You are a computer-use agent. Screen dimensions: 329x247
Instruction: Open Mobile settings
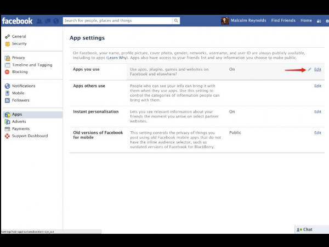coord(18,93)
